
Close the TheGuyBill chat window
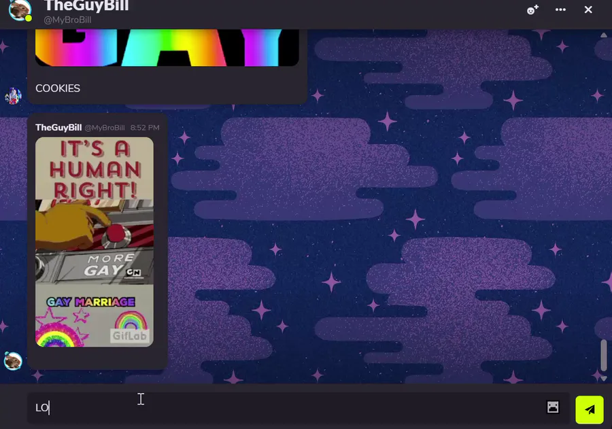588,10
